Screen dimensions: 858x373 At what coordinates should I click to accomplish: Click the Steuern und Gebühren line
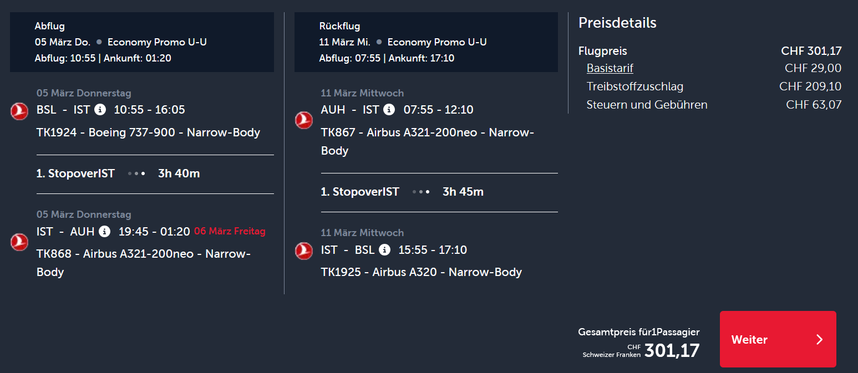coord(714,105)
